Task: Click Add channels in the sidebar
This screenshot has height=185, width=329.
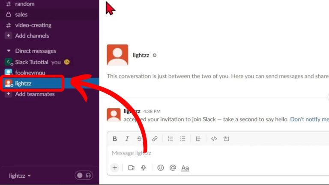Action: click(x=32, y=36)
